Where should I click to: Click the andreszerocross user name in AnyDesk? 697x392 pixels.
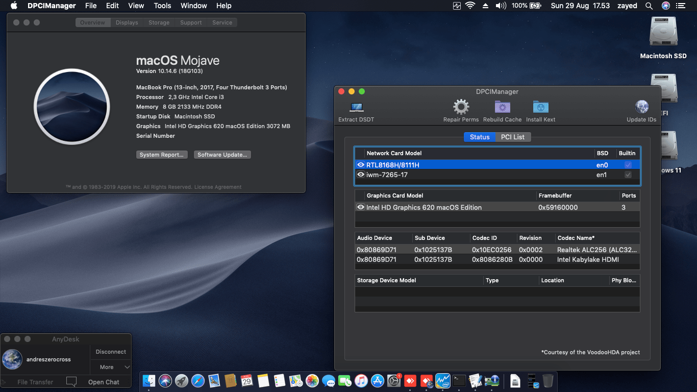point(48,359)
